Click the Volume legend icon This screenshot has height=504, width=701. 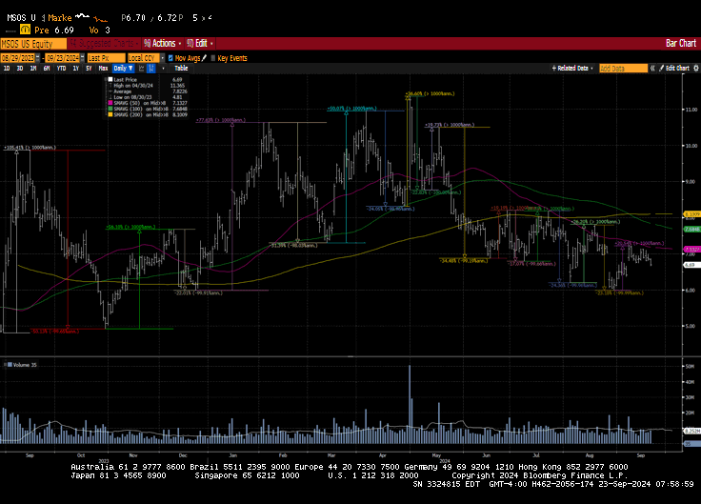(10, 365)
